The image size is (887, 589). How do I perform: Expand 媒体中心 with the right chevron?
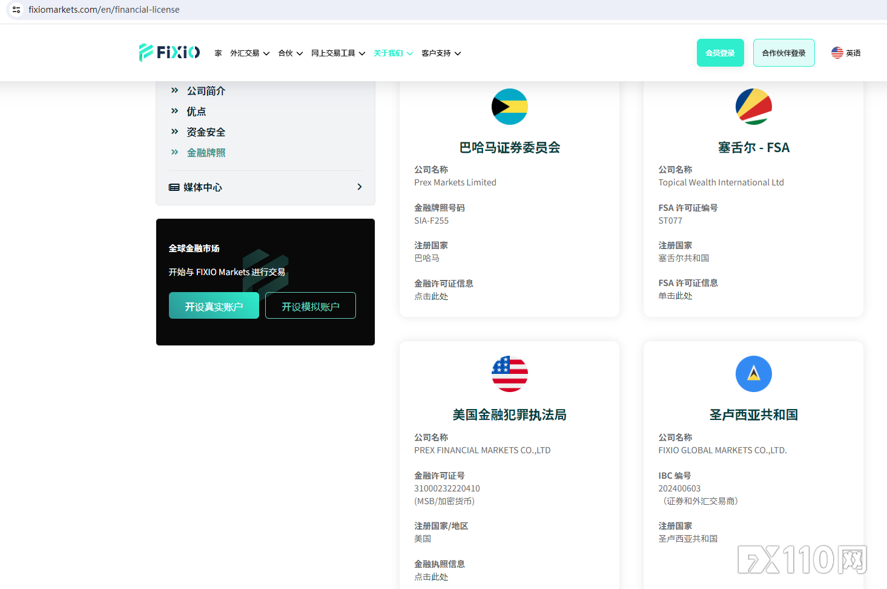point(360,187)
